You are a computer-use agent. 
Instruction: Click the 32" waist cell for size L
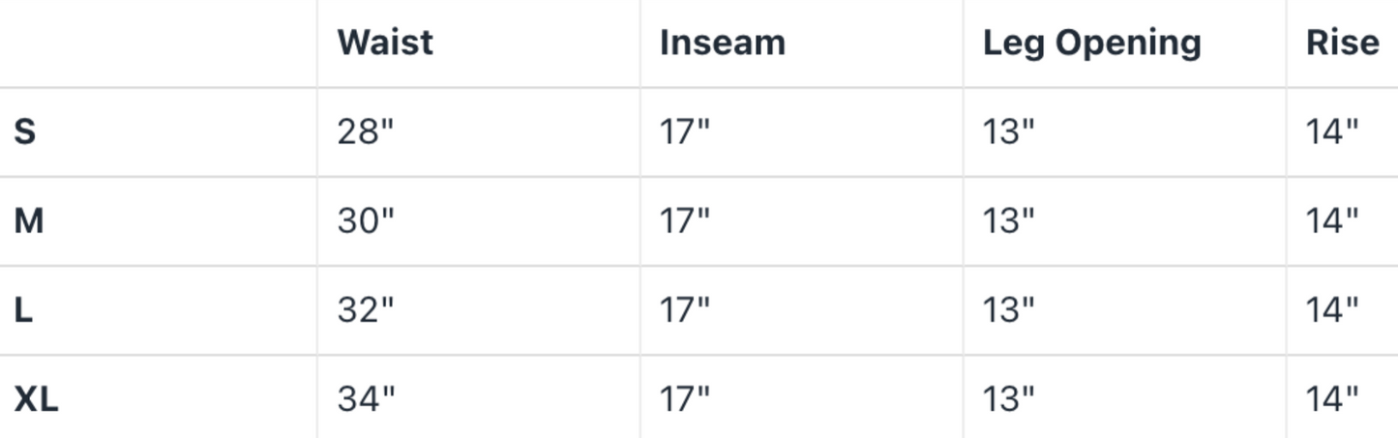click(x=366, y=310)
